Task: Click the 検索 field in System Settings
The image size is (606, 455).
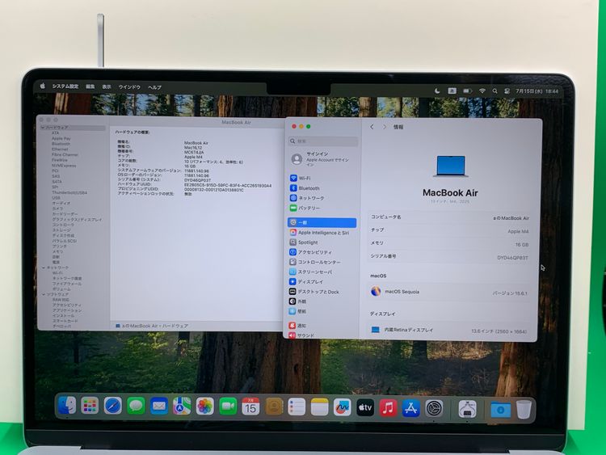Action: 323,141
